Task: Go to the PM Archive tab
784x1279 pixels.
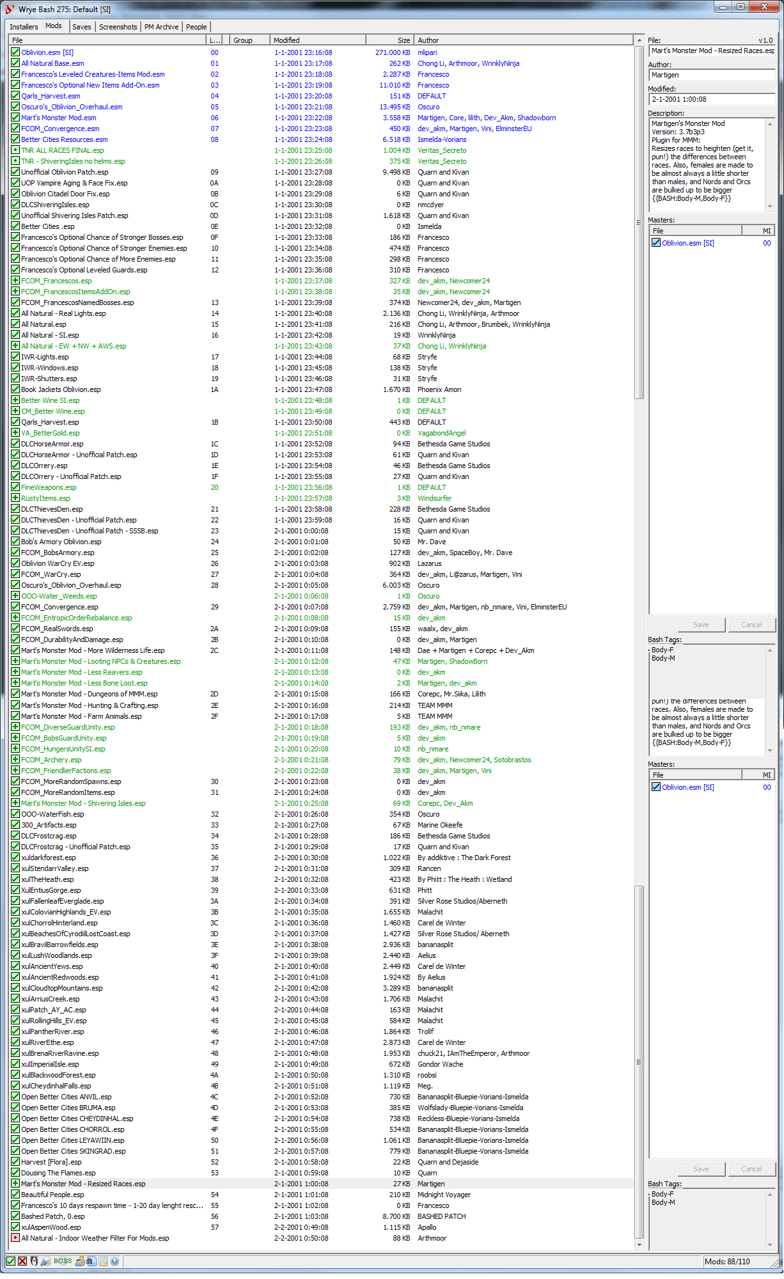Action: coord(162,27)
